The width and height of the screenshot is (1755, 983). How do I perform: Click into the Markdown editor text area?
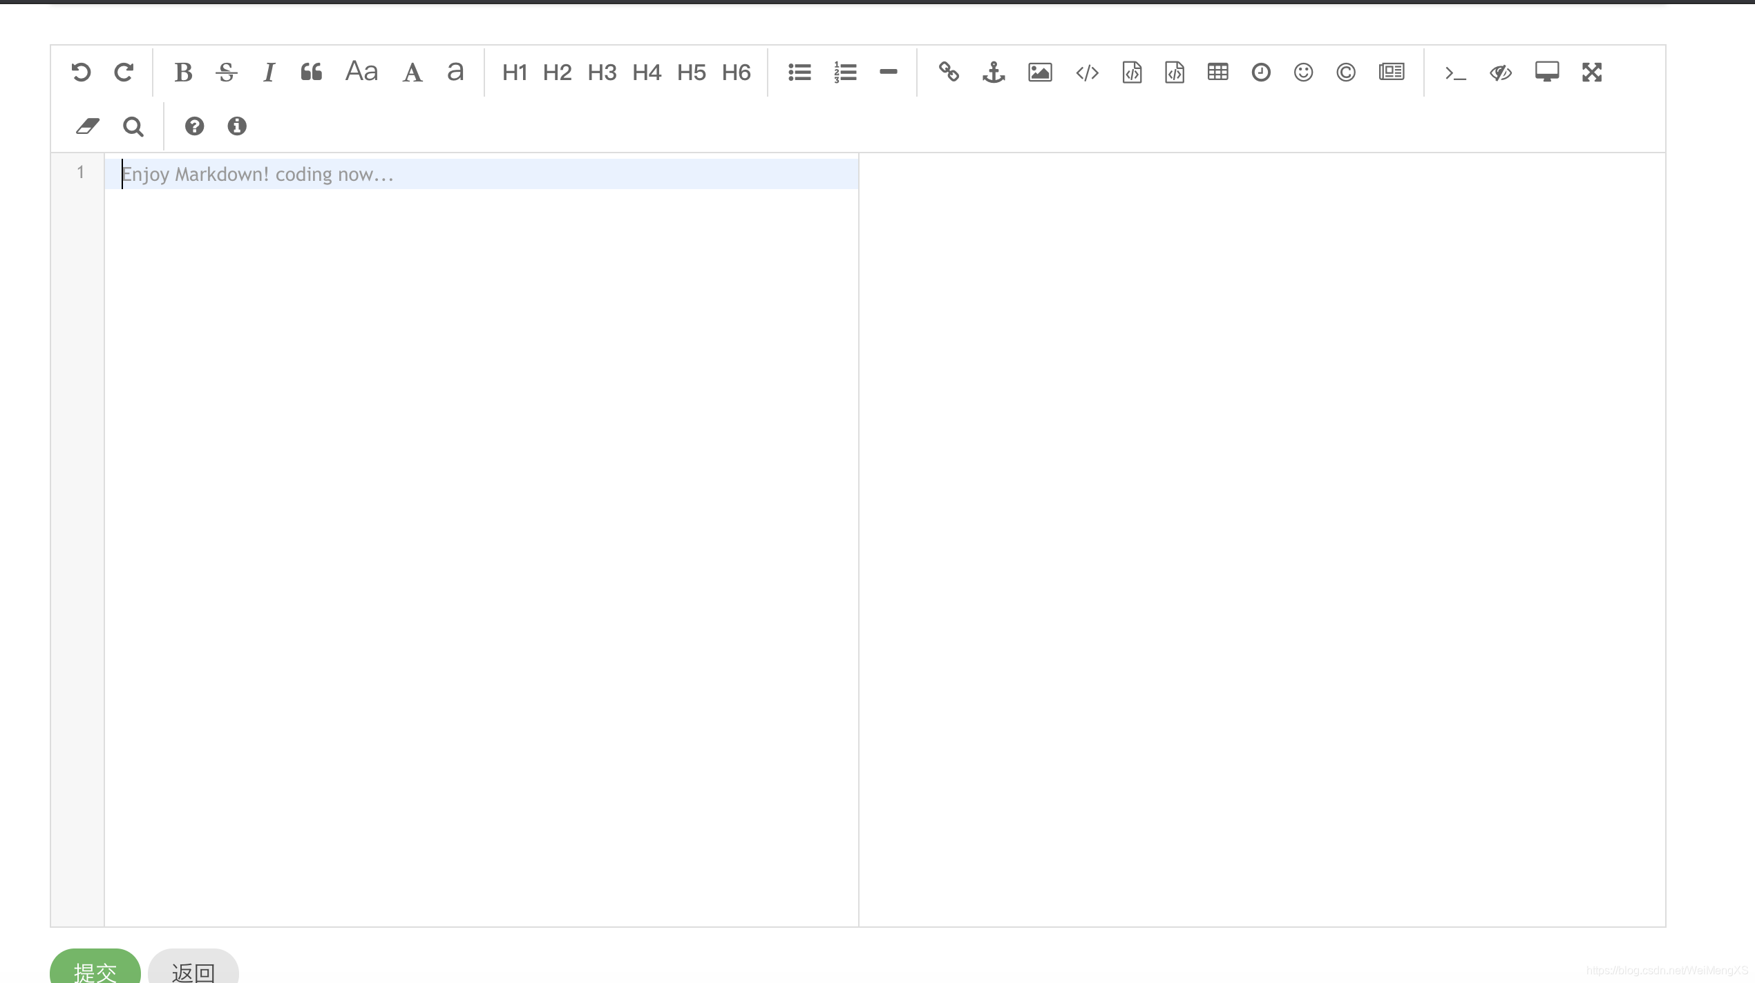click(481, 483)
